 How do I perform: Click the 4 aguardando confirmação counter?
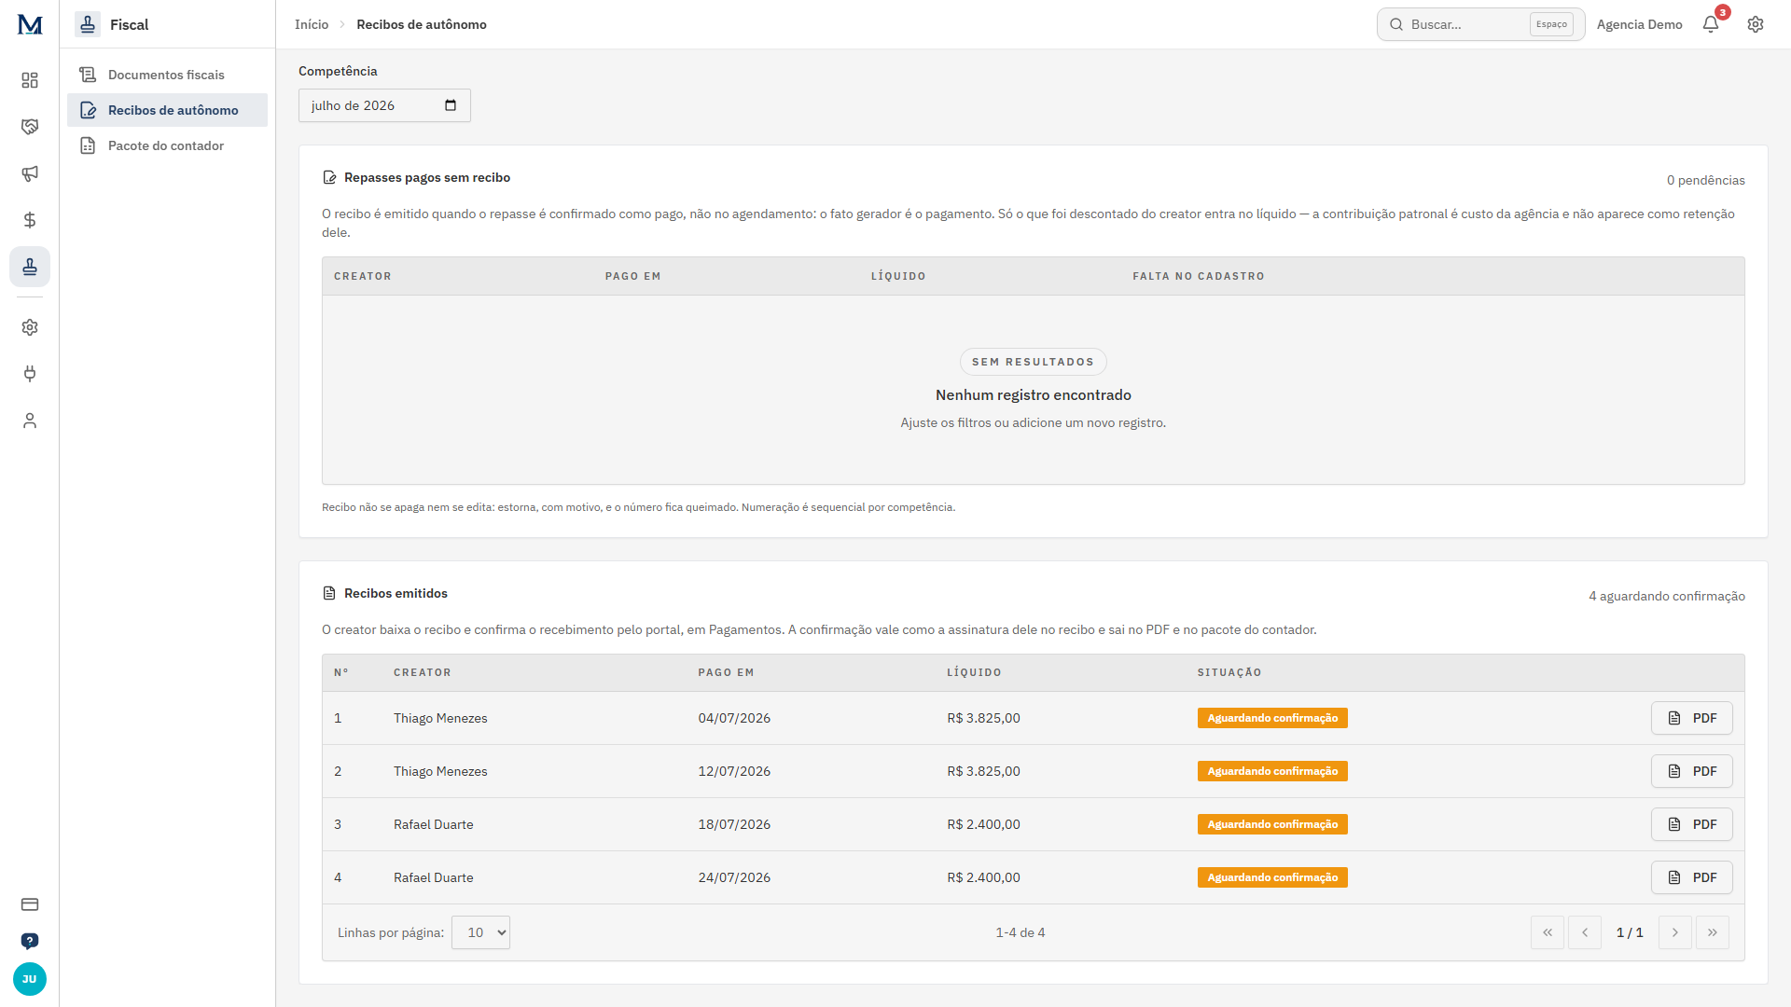1667,596
